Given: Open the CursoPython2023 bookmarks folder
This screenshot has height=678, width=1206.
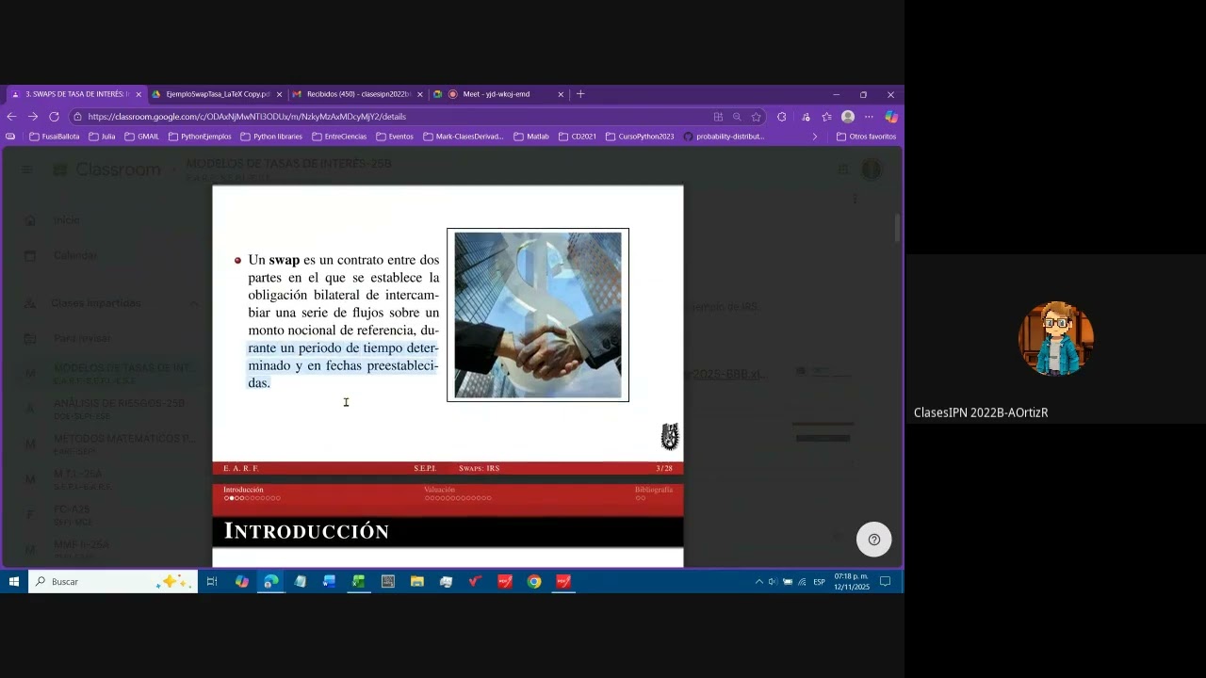Looking at the screenshot, I should pos(640,137).
